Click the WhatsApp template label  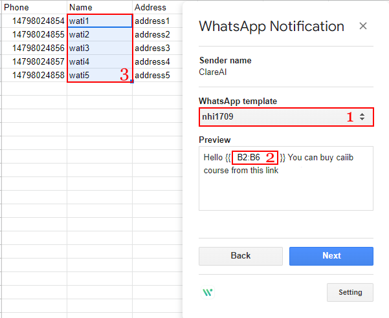pos(238,101)
